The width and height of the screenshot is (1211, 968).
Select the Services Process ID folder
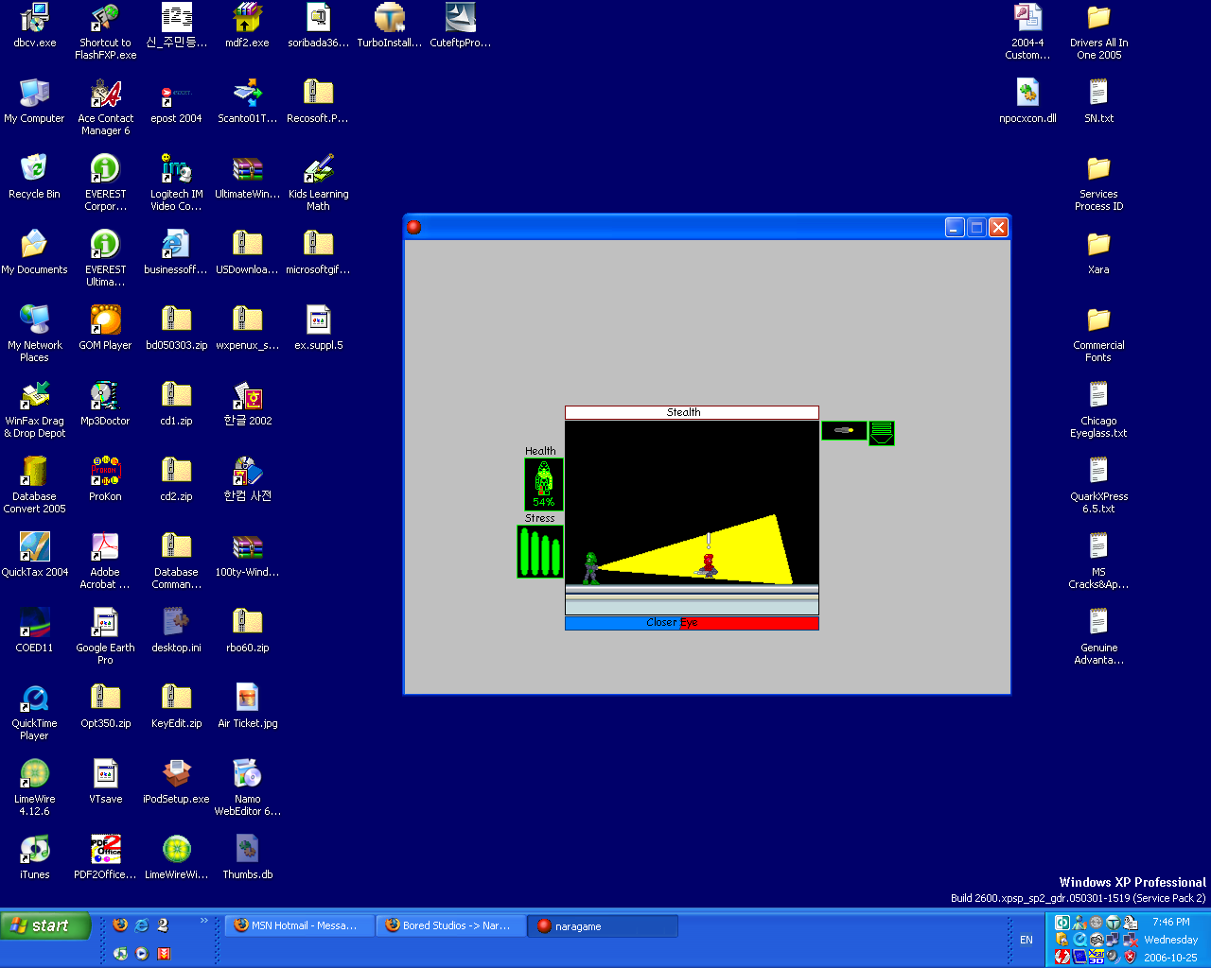1098,181
